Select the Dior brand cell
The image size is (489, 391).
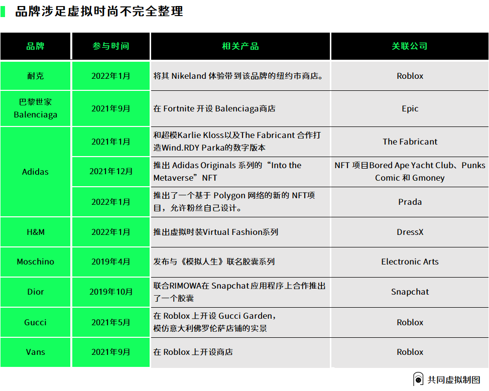[x=35, y=292]
